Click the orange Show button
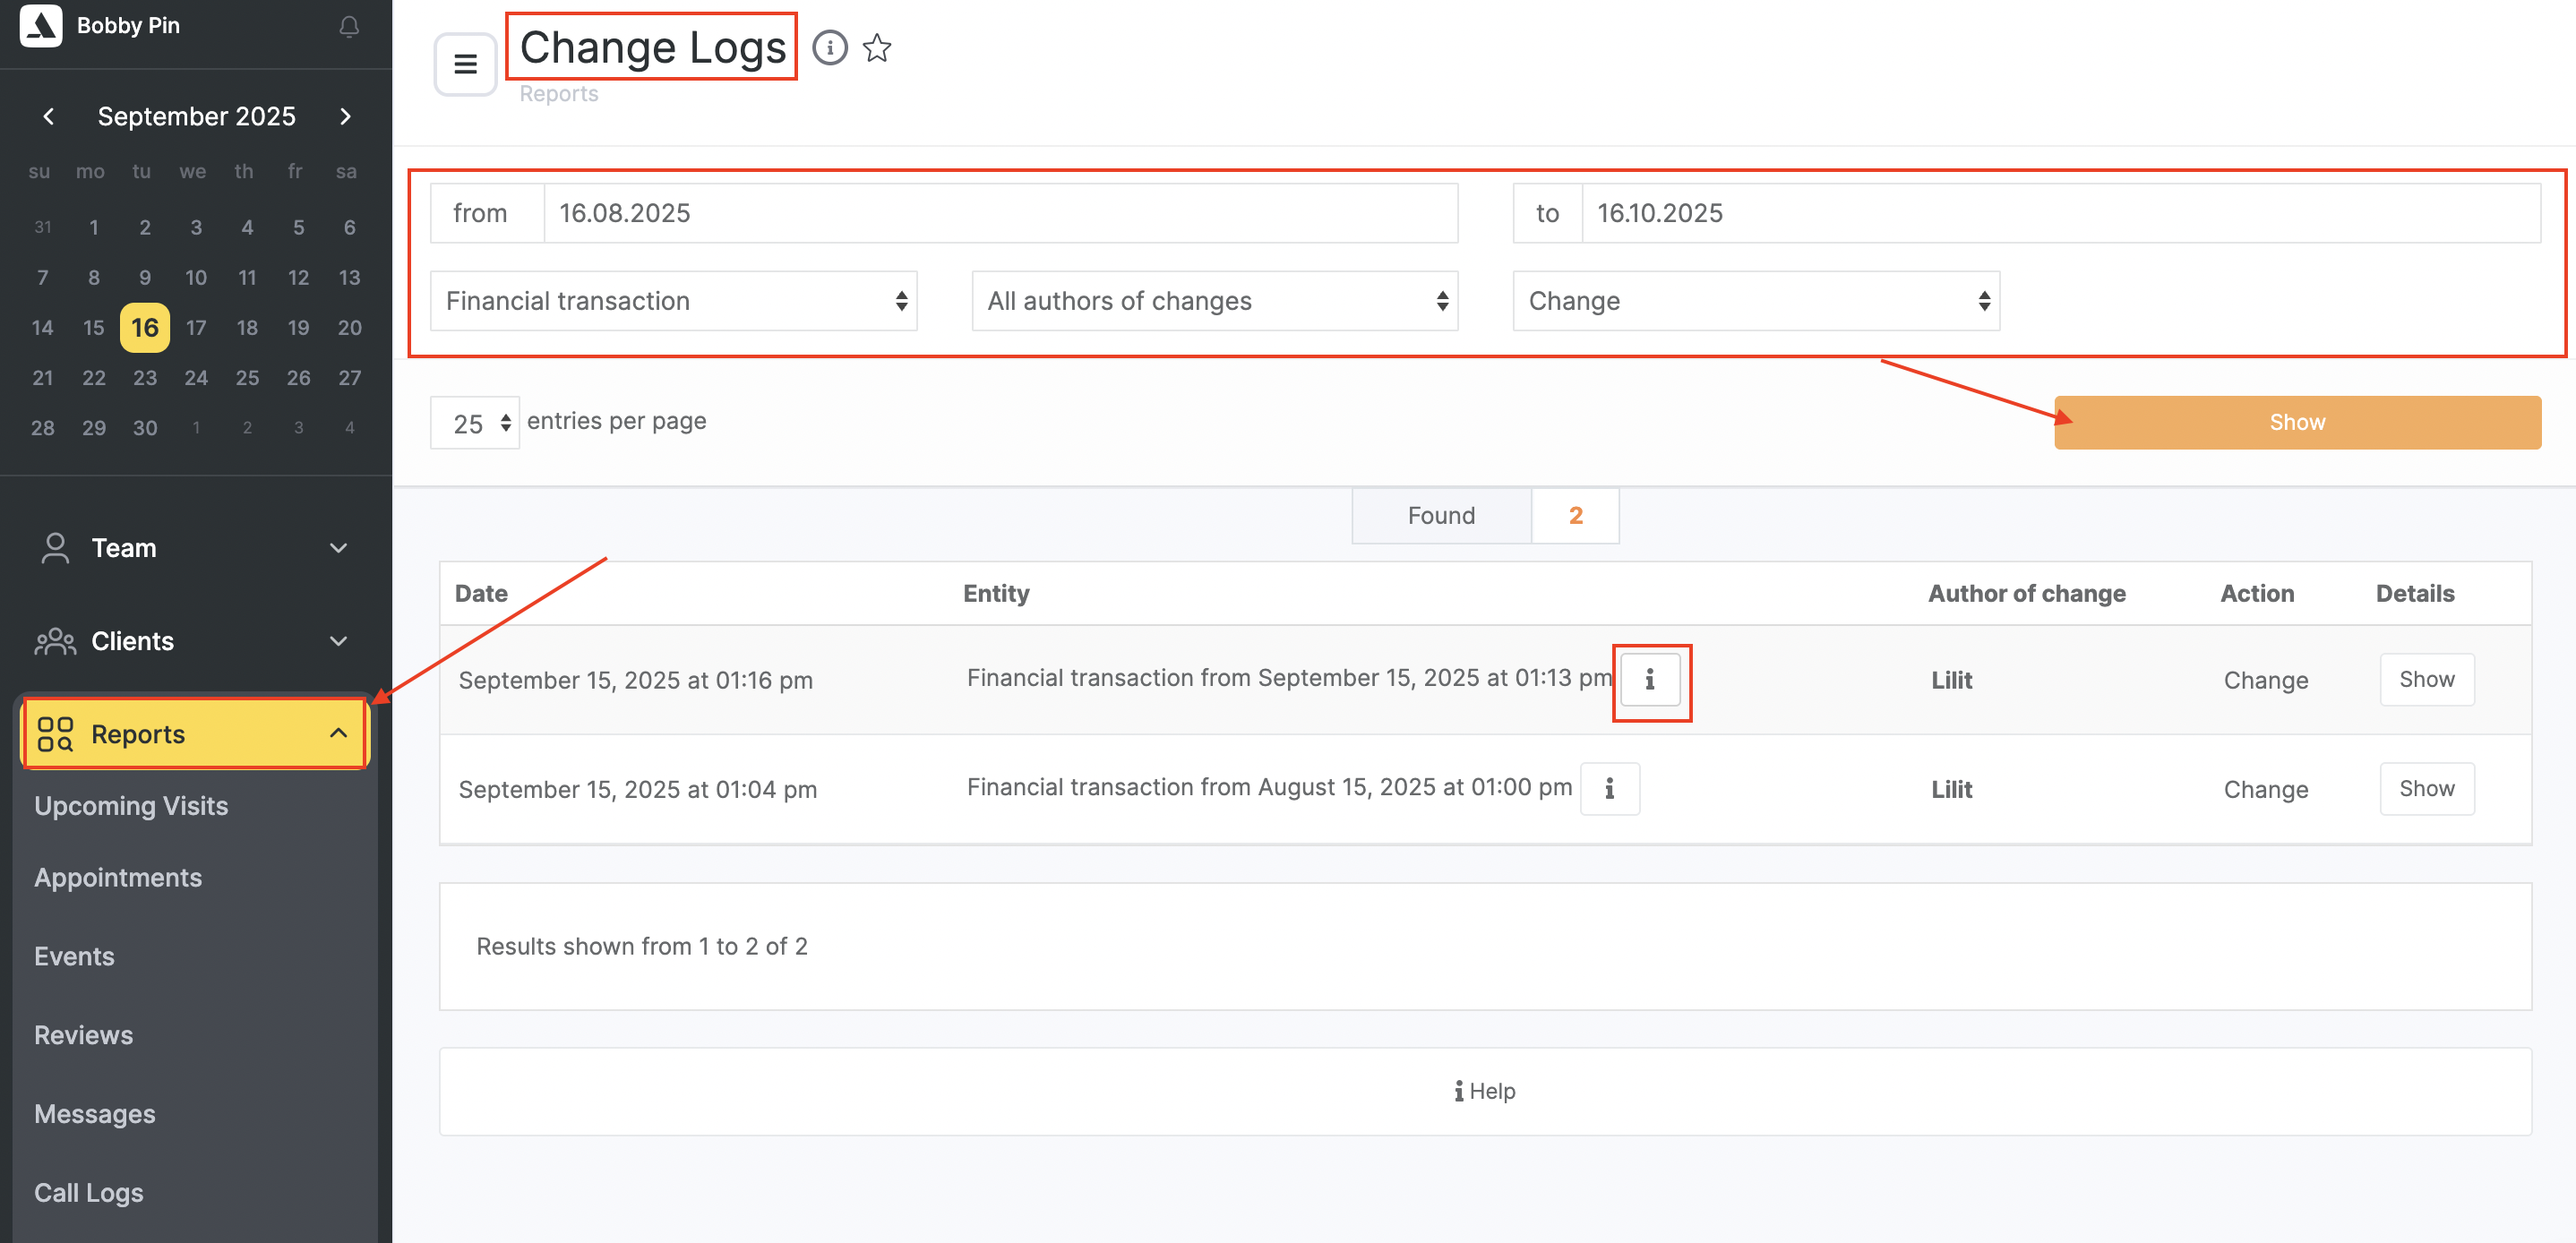 (2296, 422)
